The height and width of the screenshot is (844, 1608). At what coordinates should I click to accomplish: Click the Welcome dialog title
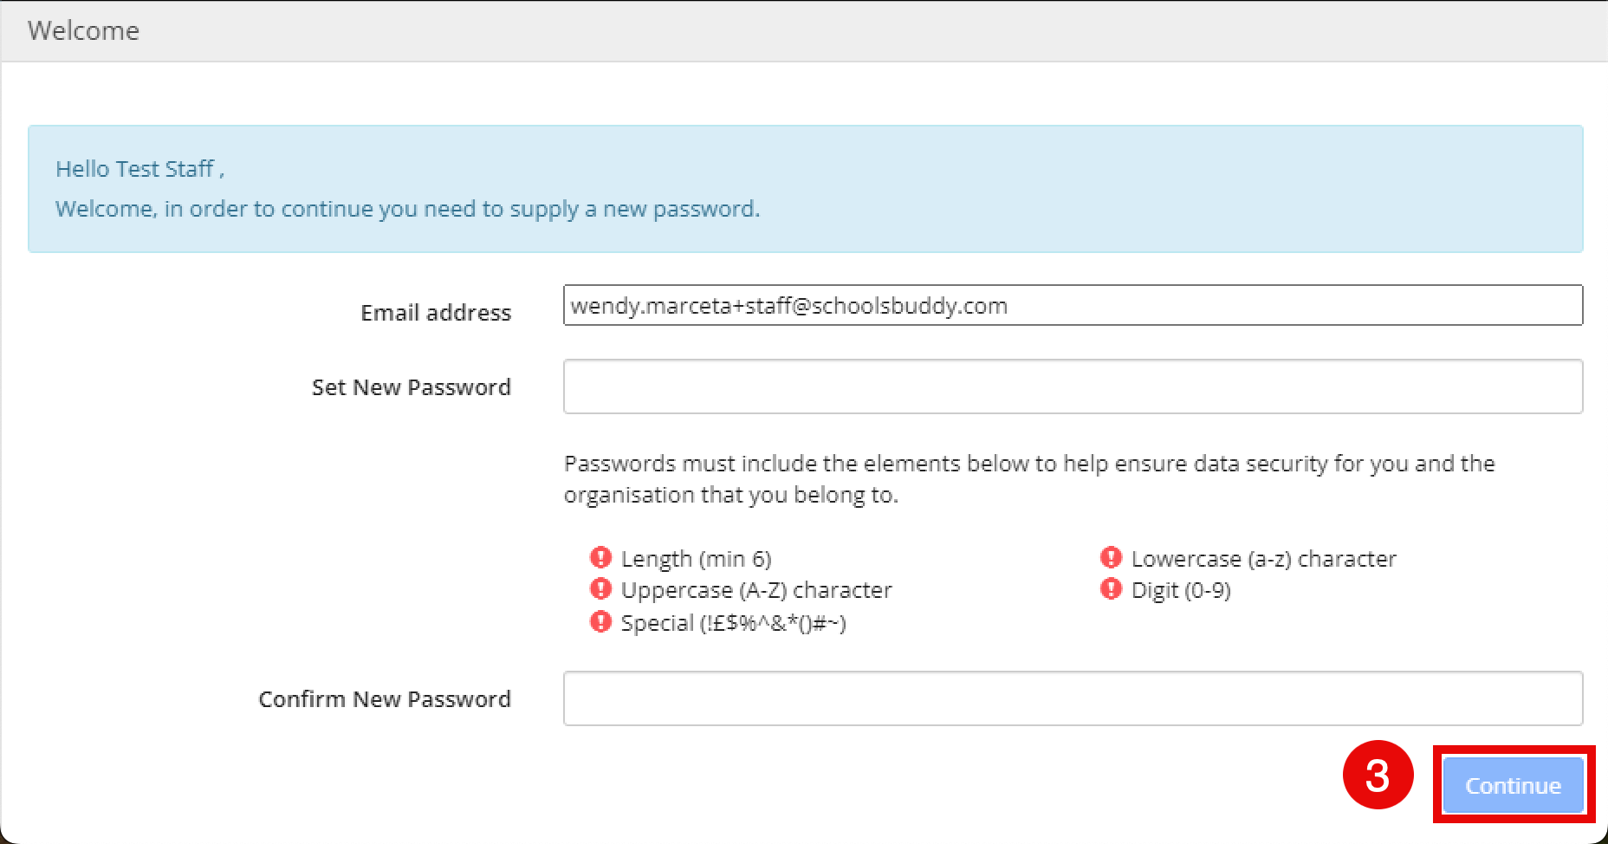83,30
